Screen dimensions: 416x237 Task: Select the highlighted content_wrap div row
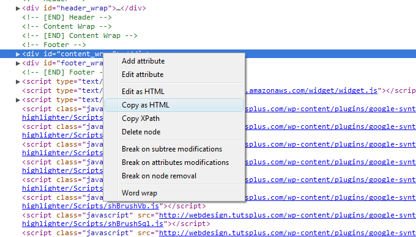(x=208, y=54)
